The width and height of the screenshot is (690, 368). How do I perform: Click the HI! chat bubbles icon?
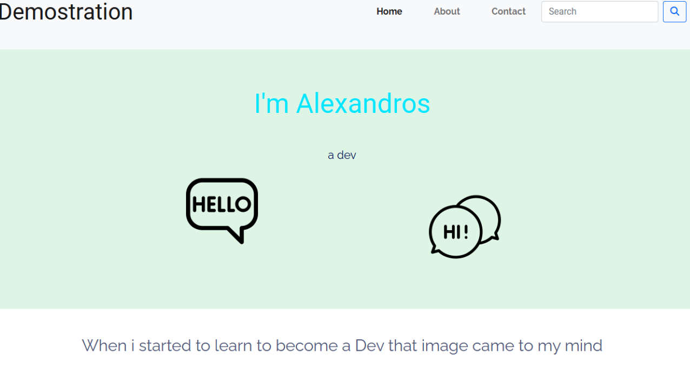point(465,226)
